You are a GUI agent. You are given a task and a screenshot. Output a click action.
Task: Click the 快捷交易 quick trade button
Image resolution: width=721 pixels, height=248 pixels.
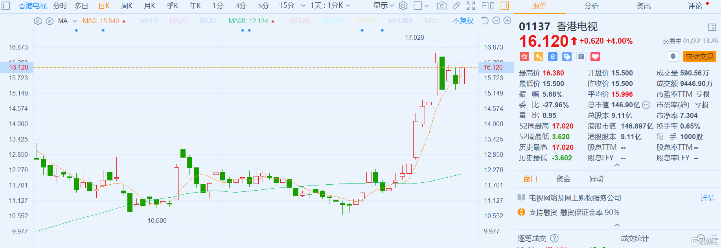coord(699,57)
